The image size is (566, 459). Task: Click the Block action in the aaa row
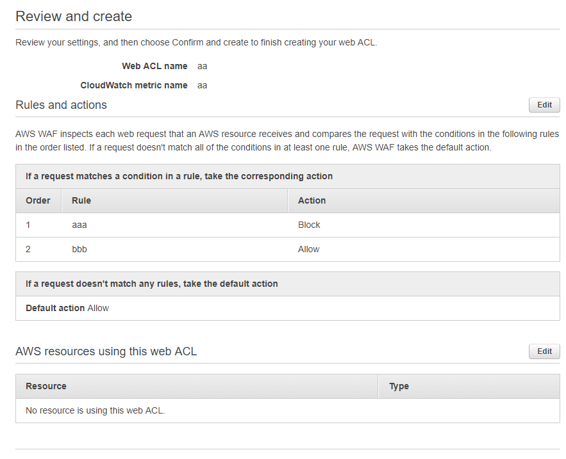click(309, 225)
